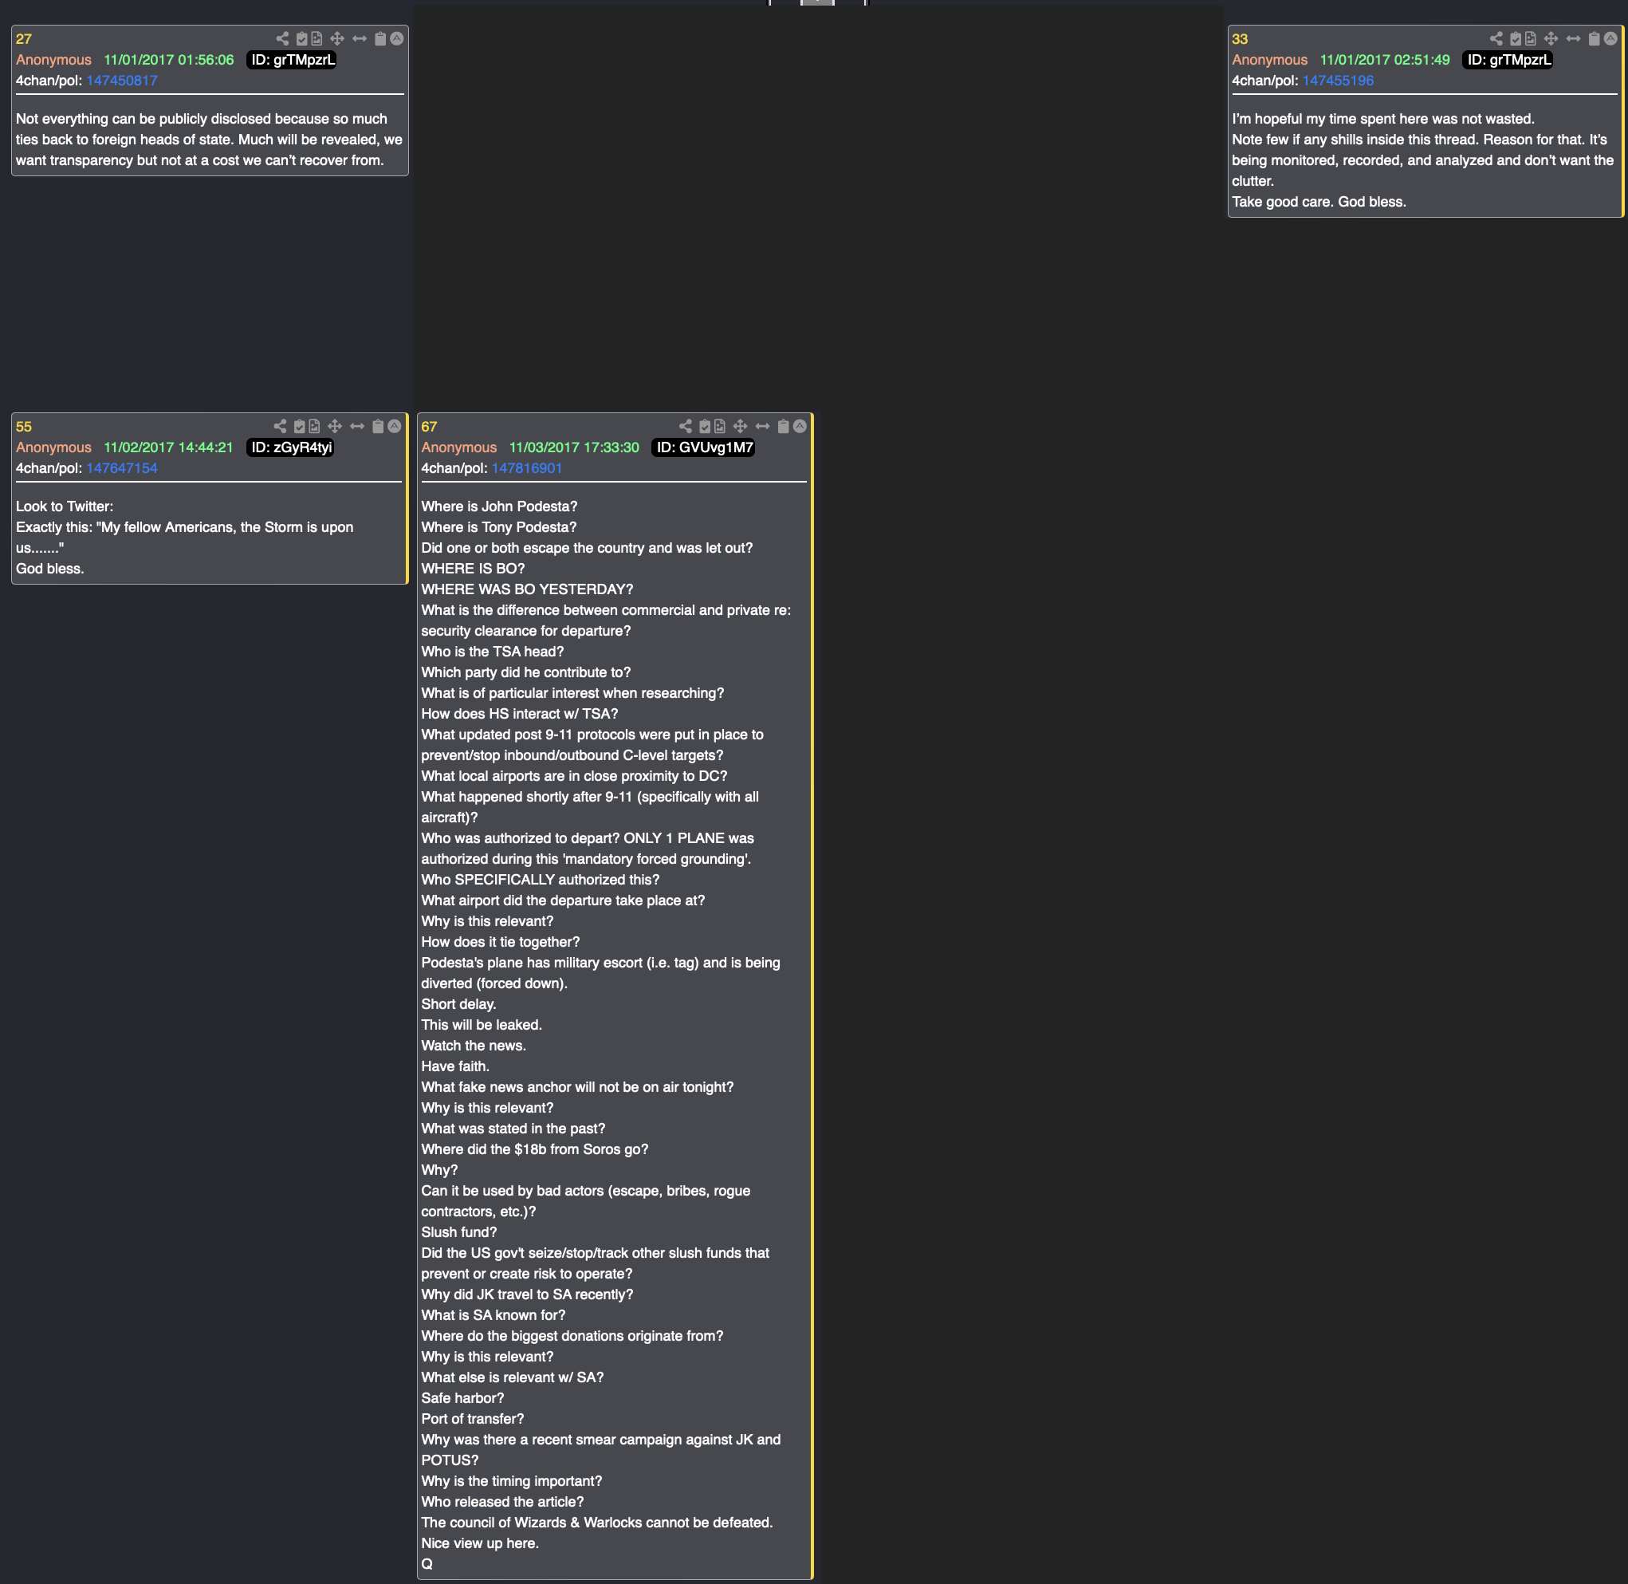Click the line 'Nice view up here.'
The image size is (1628, 1584).
tap(480, 1544)
